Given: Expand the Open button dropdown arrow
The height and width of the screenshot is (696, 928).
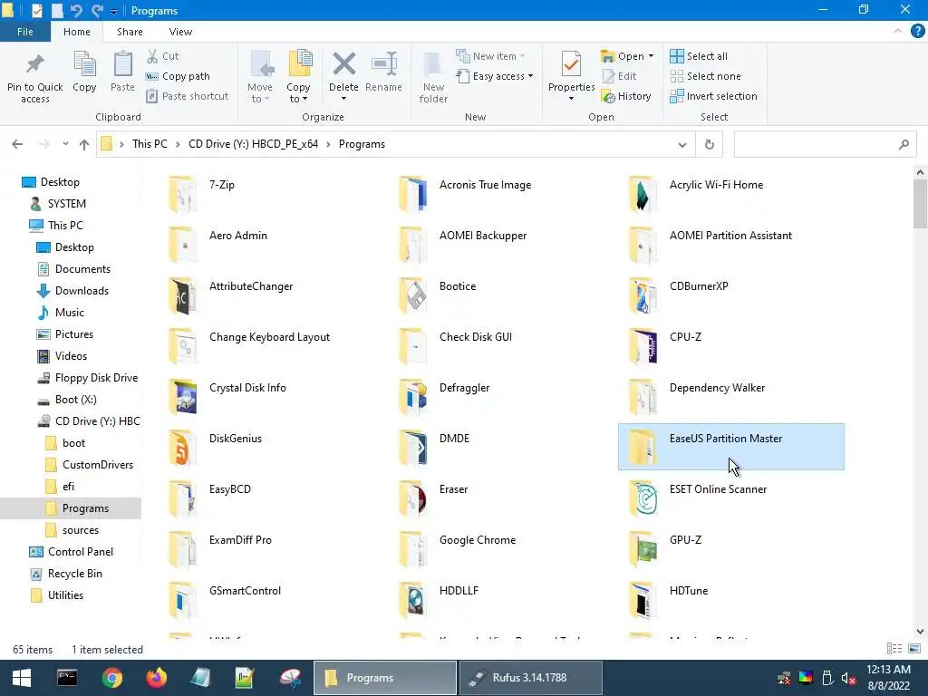Looking at the screenshot, I should pyautogui.click(x=651, y=56).
